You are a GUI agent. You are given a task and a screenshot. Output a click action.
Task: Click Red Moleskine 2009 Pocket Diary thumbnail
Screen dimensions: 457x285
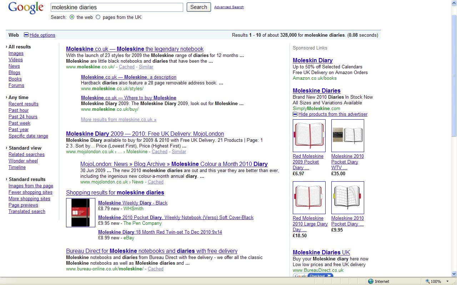click(309, 136)
